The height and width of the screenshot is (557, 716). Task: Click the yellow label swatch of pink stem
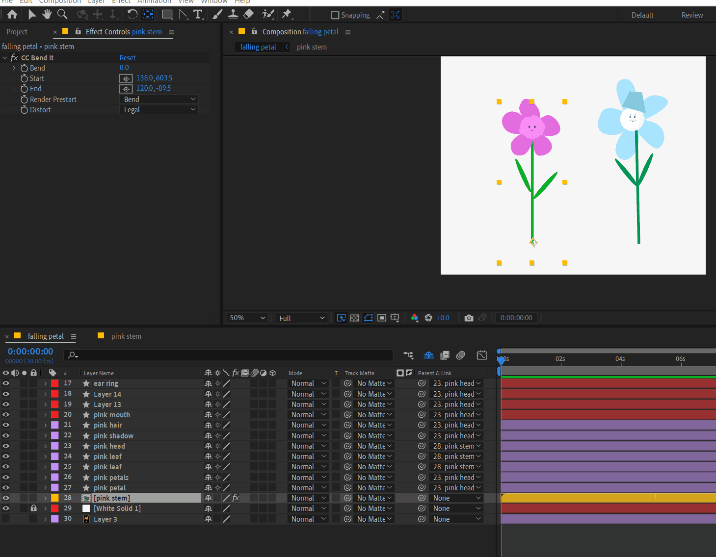55,498
